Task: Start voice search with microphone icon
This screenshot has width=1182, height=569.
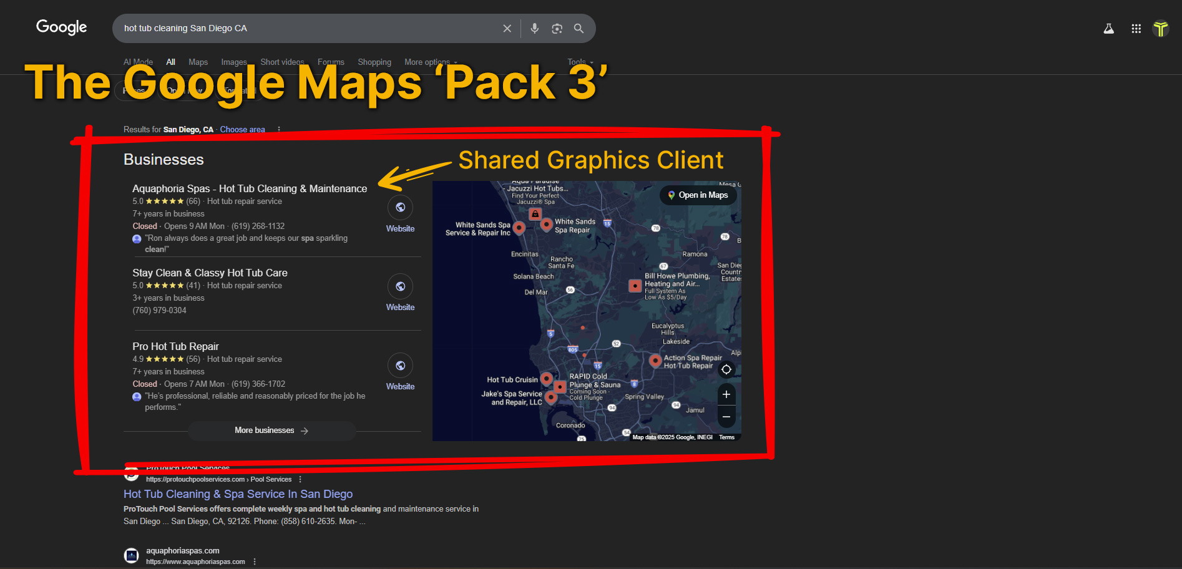Action: 535,29
